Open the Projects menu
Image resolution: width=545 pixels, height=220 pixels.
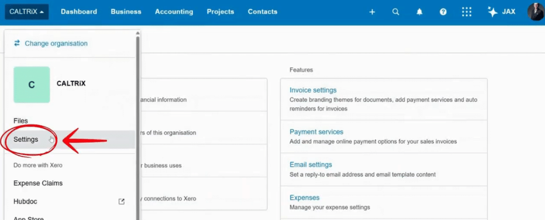(221, 12)
